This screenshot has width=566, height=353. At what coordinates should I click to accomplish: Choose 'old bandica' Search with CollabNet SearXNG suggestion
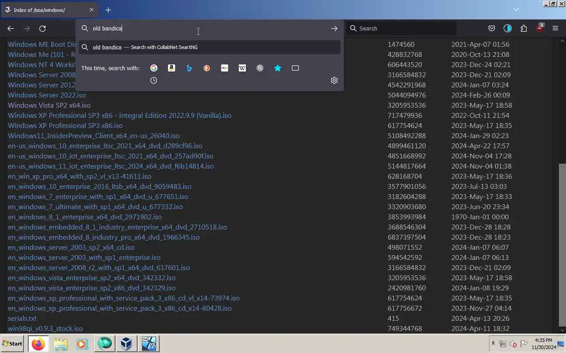(210, 47)
